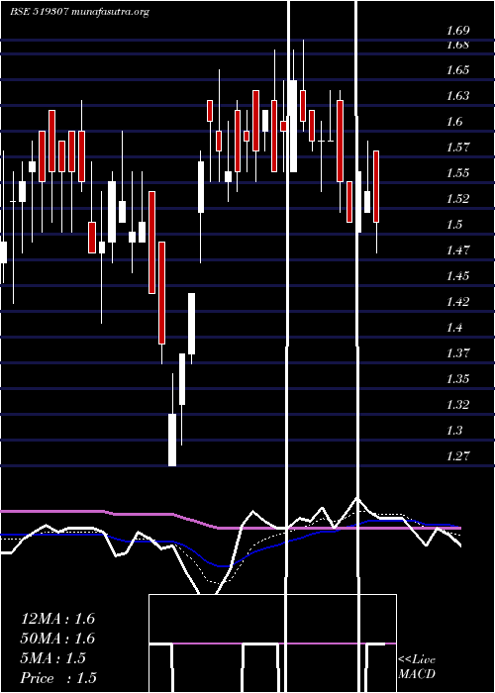This screenshot has height=693, width=495.
Task: Click the 1.37 price axis label
Action: point(457,352)
